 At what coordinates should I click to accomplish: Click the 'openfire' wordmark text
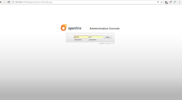tap(75, 28)
